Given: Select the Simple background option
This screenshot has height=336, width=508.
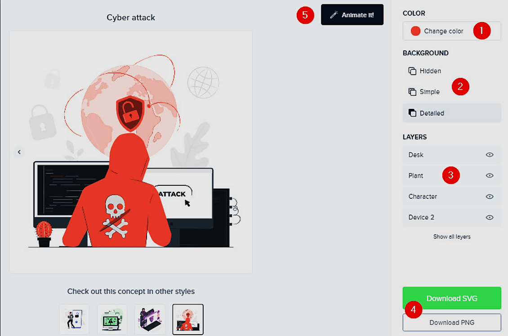Looking at the screenshot, I should click(x=429, y=92).
